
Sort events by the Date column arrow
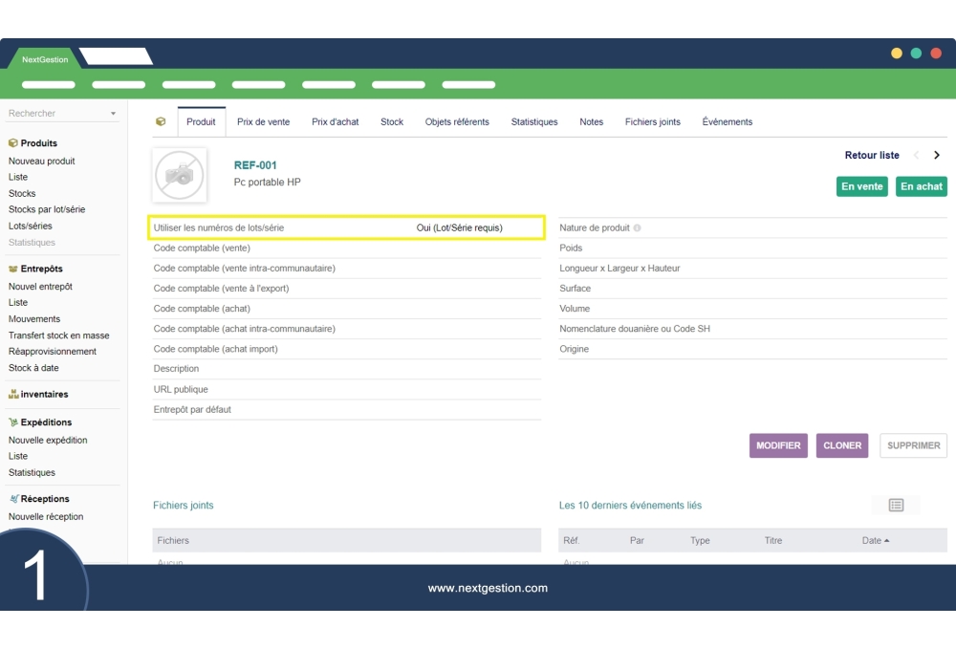click(886, 541)
